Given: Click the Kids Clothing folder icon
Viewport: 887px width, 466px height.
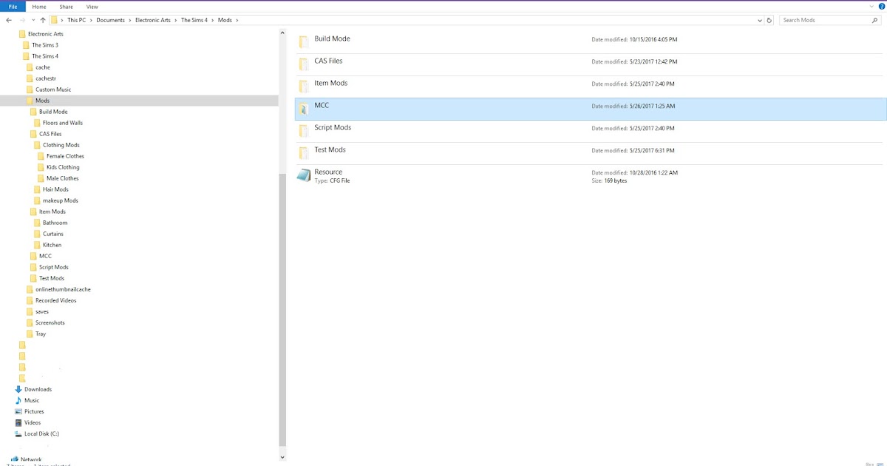Looking at the screenshot, I should point(41,167).
